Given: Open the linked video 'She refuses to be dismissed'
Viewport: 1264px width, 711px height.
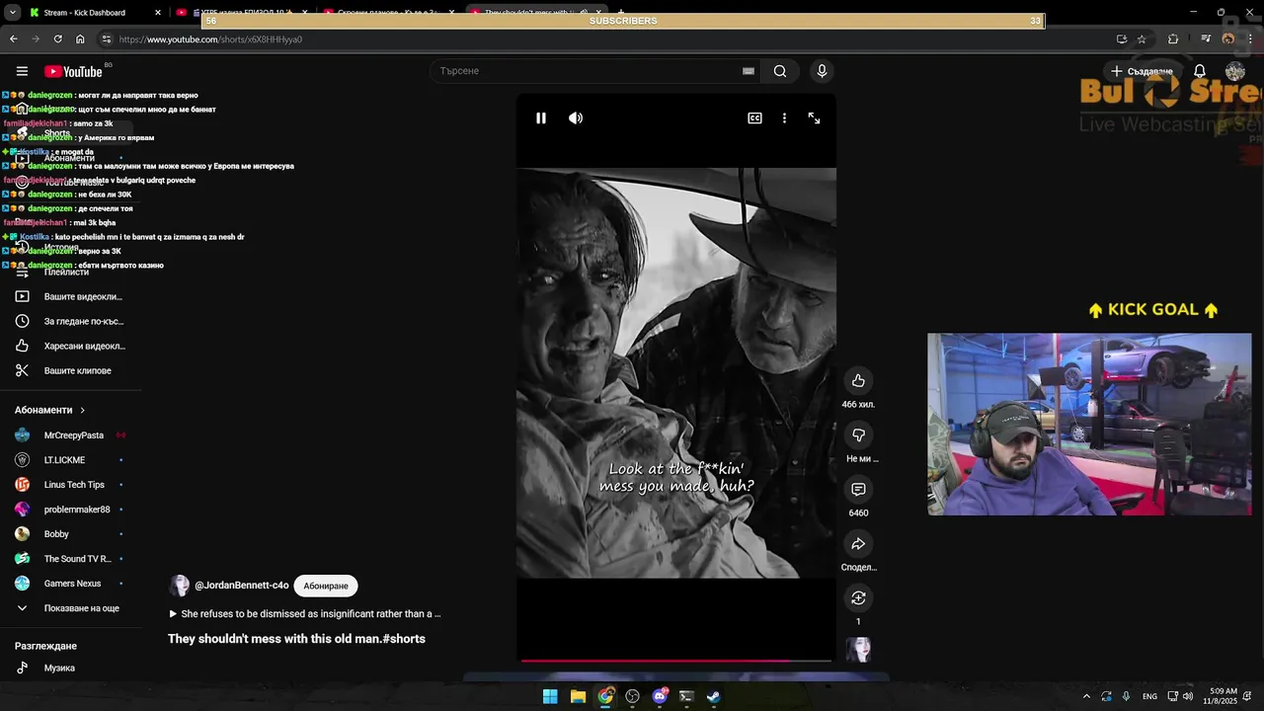Looking at the screenshot, I should pyautogui.click(x=305, y=614).
